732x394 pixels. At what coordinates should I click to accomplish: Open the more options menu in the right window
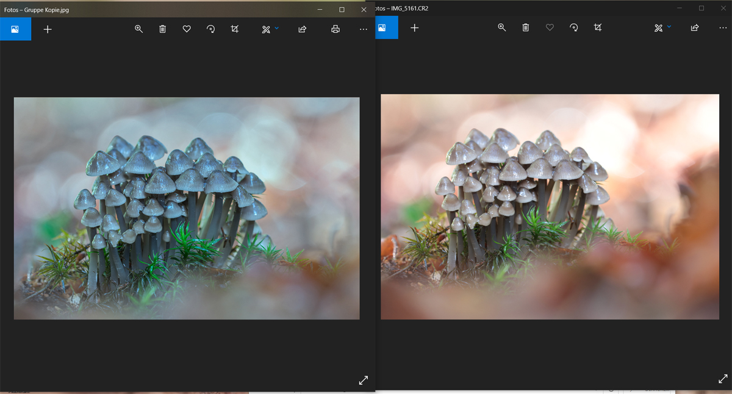tap(723, 27)
